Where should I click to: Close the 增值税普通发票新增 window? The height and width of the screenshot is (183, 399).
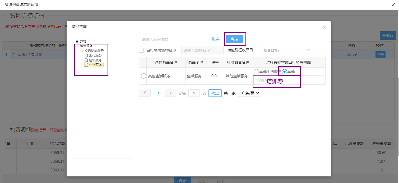click(x=393, y=4)
